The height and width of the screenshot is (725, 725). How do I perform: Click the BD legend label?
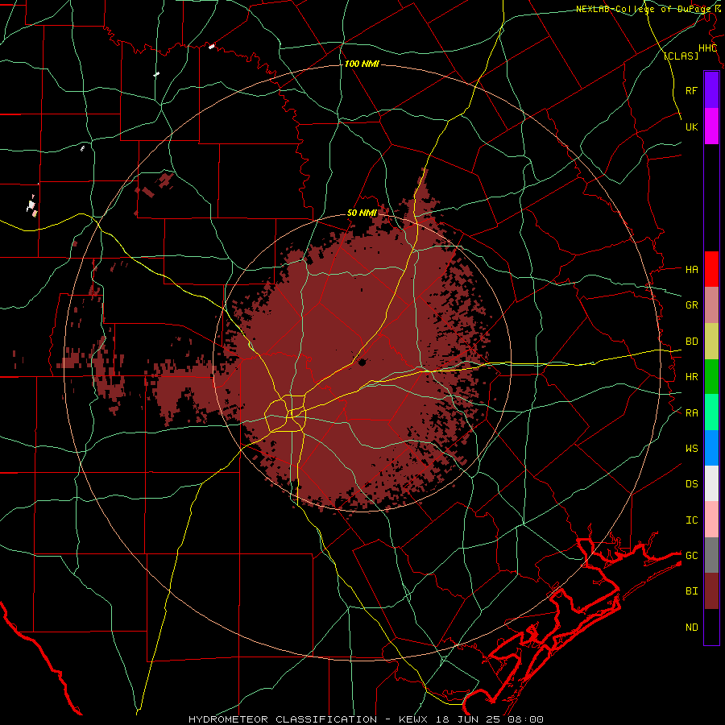[x=691, y=342]
